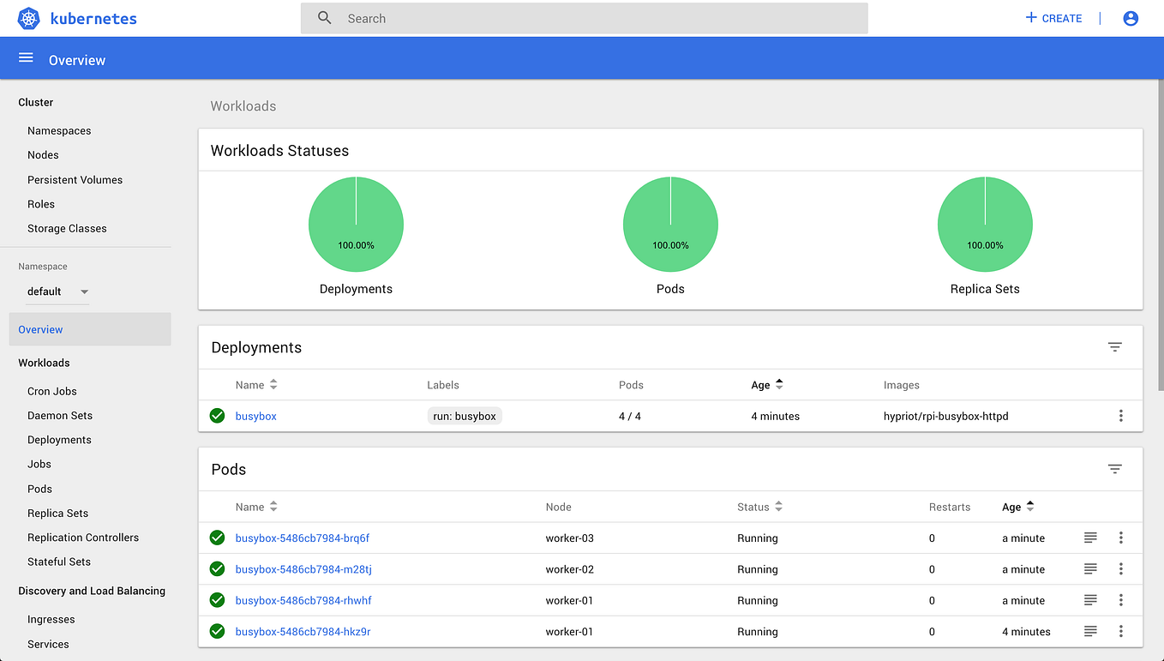Screen dimensions: 1164x661
Task: Click the Pods 100% progress pie chart
Action: pos(670,224)
